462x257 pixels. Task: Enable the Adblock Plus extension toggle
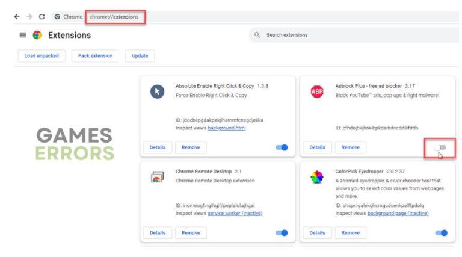(441, 147)
